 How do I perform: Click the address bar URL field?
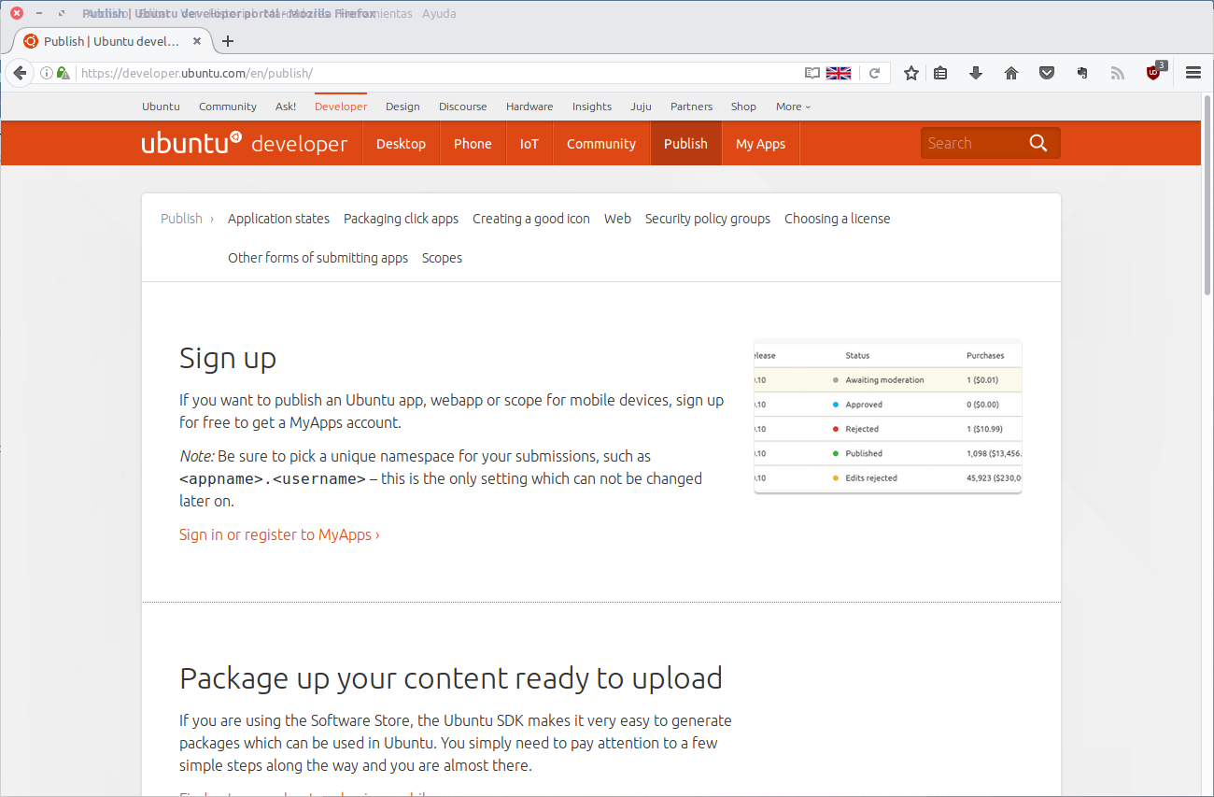(439, 73)
